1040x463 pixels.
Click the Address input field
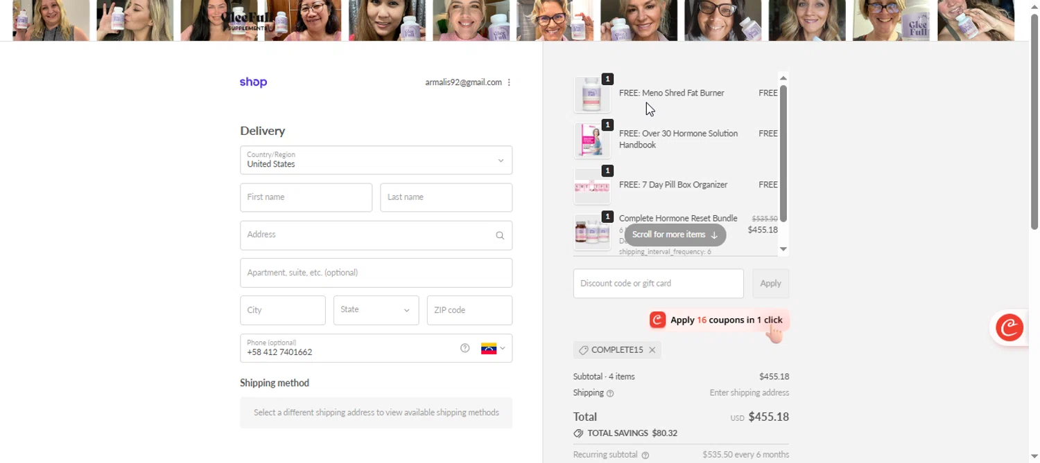tap(376, 235)
